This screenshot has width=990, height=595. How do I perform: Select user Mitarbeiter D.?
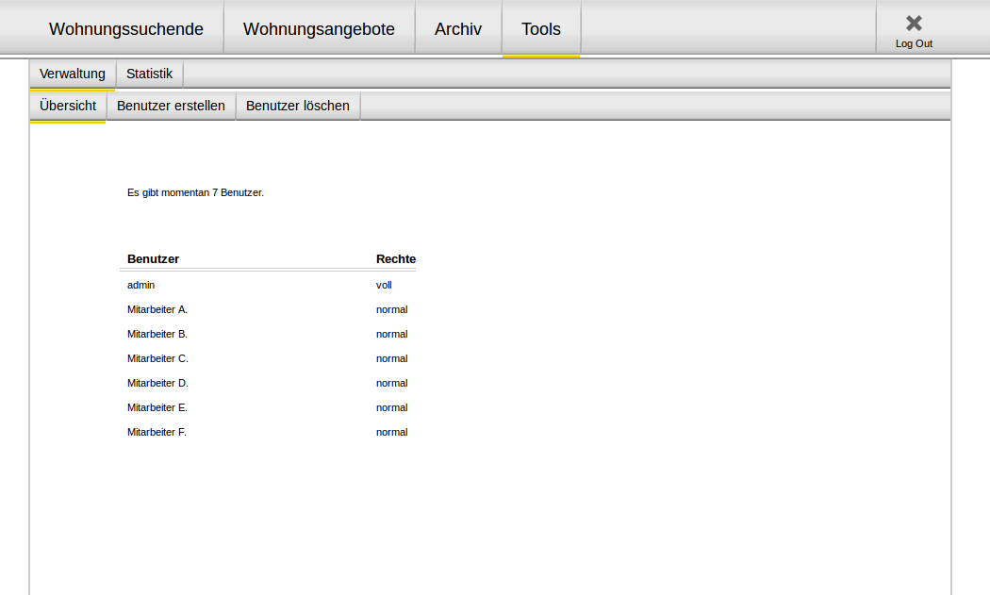point(157,383)
